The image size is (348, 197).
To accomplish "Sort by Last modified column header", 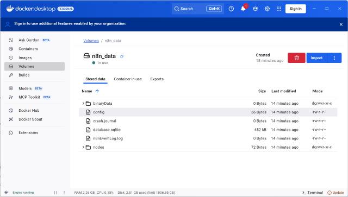I will (284, 91).
